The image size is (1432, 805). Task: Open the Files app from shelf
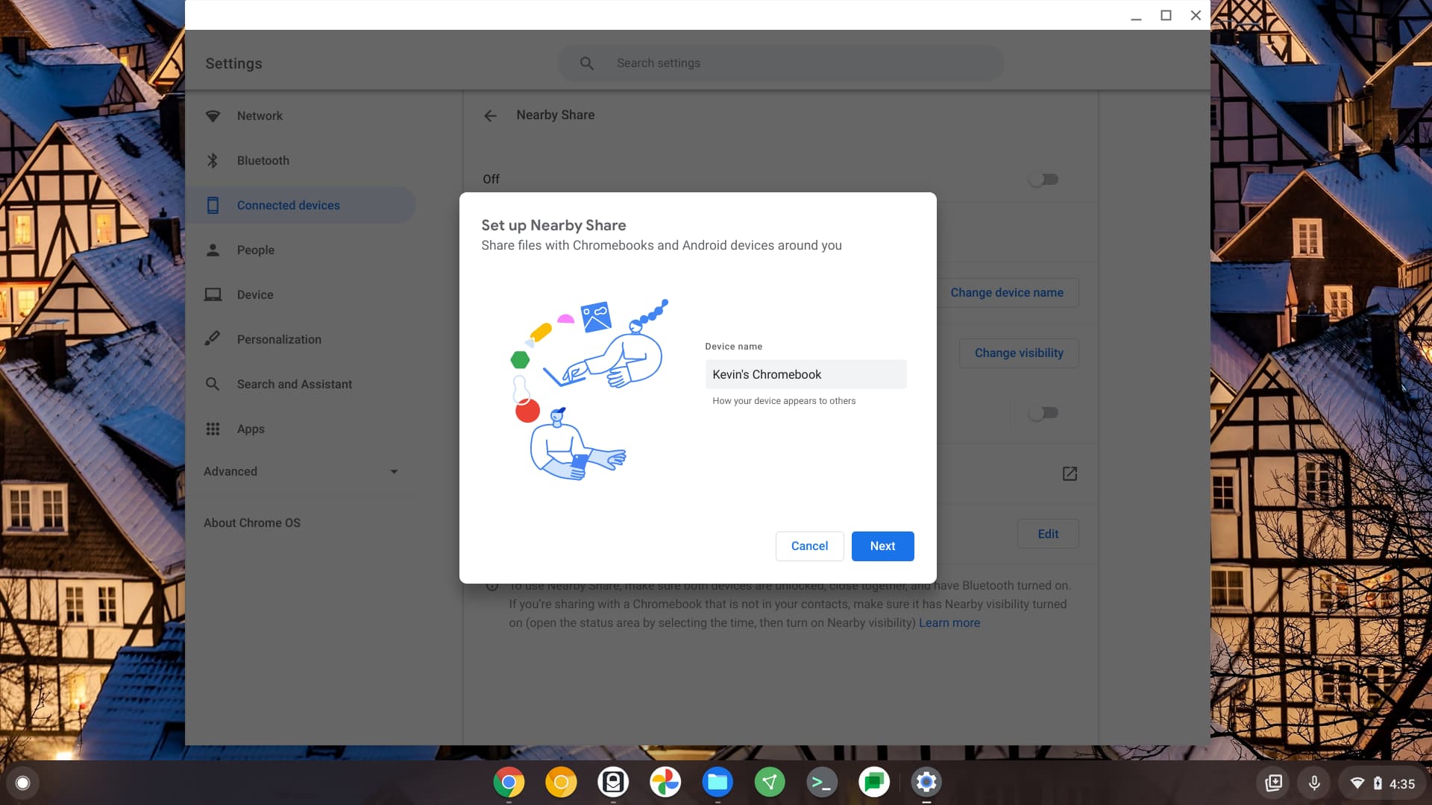(x=717, y=783)
